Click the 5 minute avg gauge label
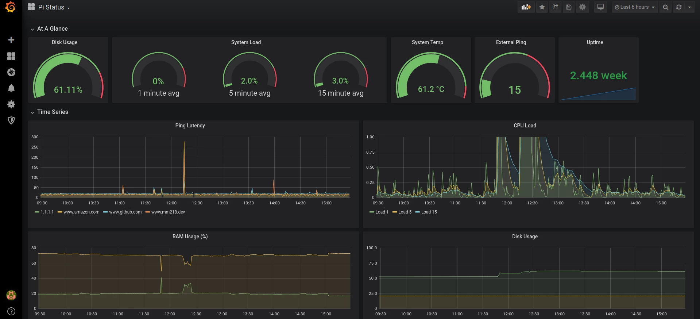Screen dimensions: 700x319 pyautogui.click(x=250, y=93)
